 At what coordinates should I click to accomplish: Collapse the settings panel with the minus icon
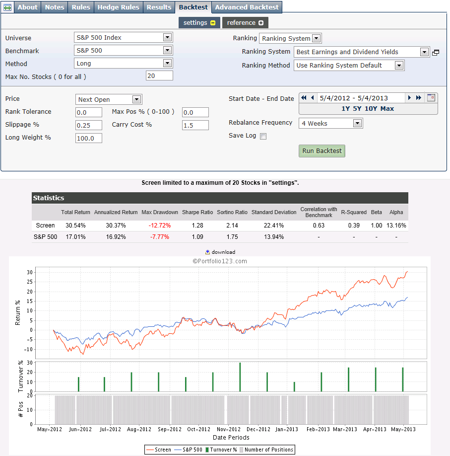(211, 22)
